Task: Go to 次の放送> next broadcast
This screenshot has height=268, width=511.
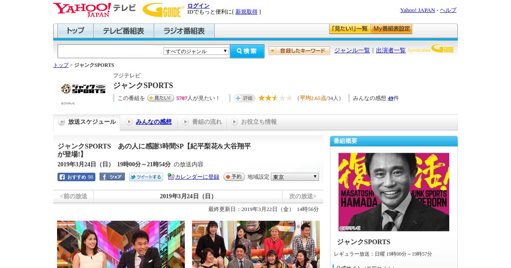Action: pos(303,197)
